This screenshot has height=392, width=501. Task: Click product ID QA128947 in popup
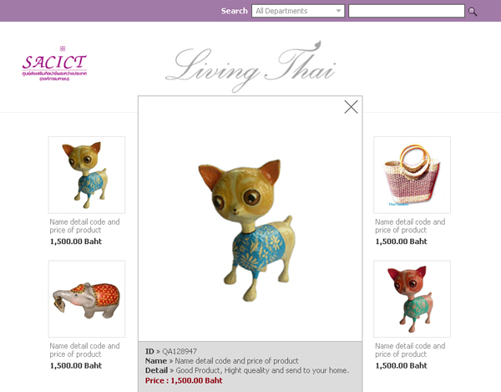click(180, 351)
